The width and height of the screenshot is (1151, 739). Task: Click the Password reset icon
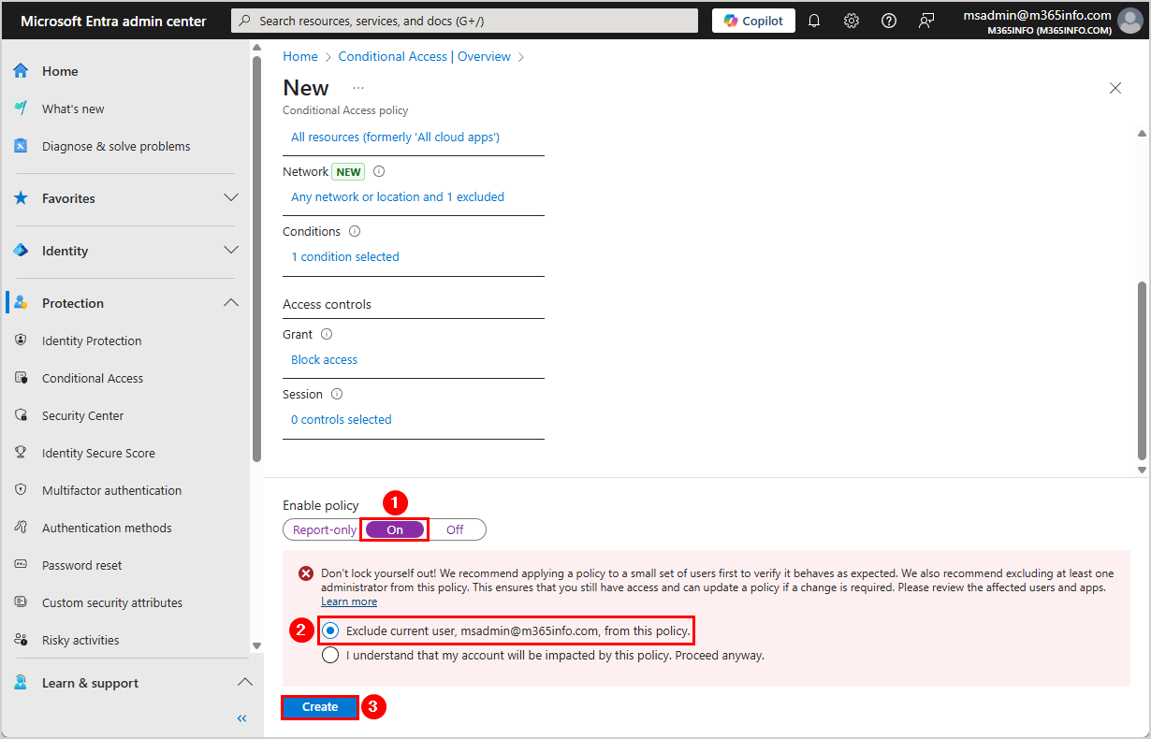[x=21, y=565]
